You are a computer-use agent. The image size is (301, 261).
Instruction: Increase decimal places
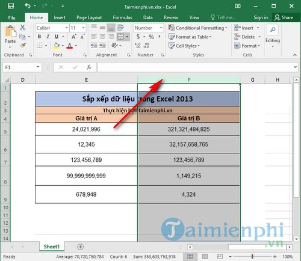point(138,46)
